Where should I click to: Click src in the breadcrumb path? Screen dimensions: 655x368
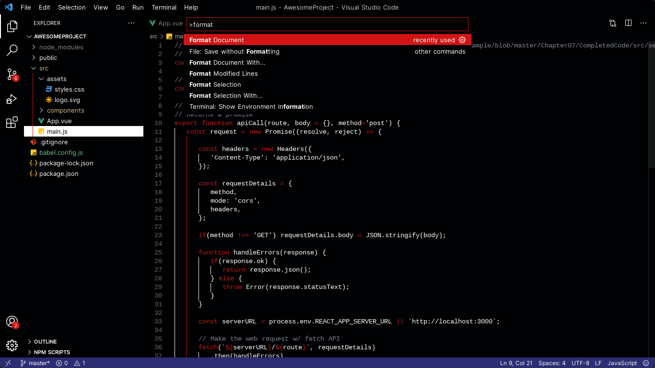pos(153,36)
